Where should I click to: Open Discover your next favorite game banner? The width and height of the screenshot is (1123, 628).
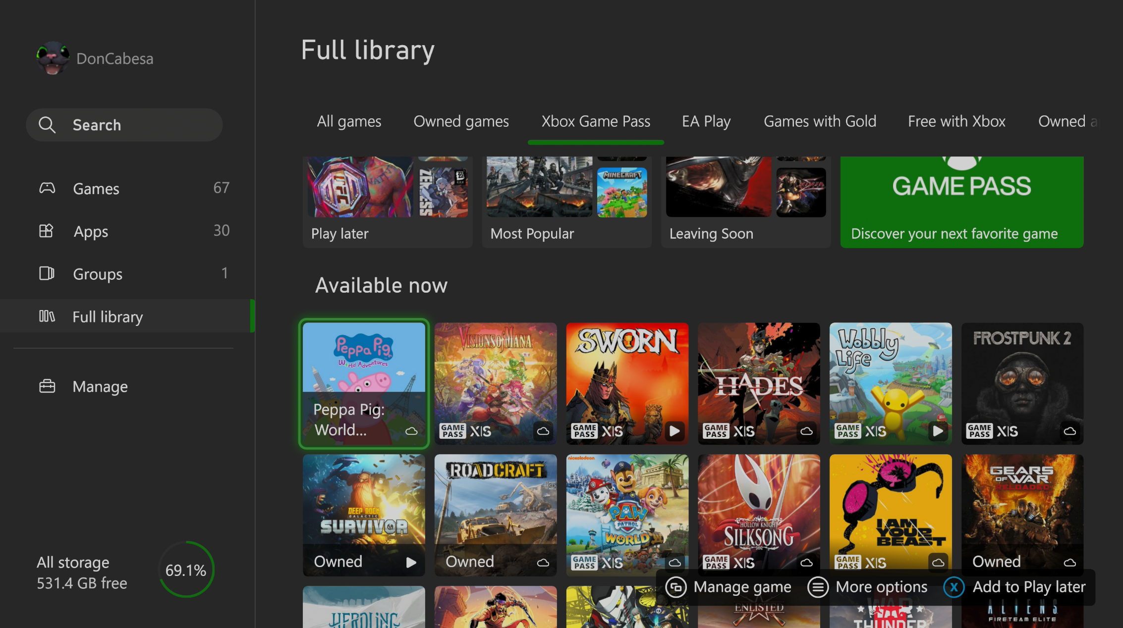pos(961,202)
